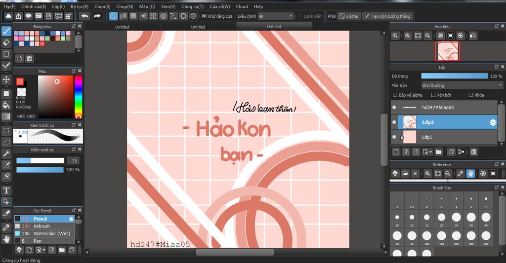Viewport: 506px width, 263px height.
Task: Select the Hand tool
Action: (x=6, y=239)
